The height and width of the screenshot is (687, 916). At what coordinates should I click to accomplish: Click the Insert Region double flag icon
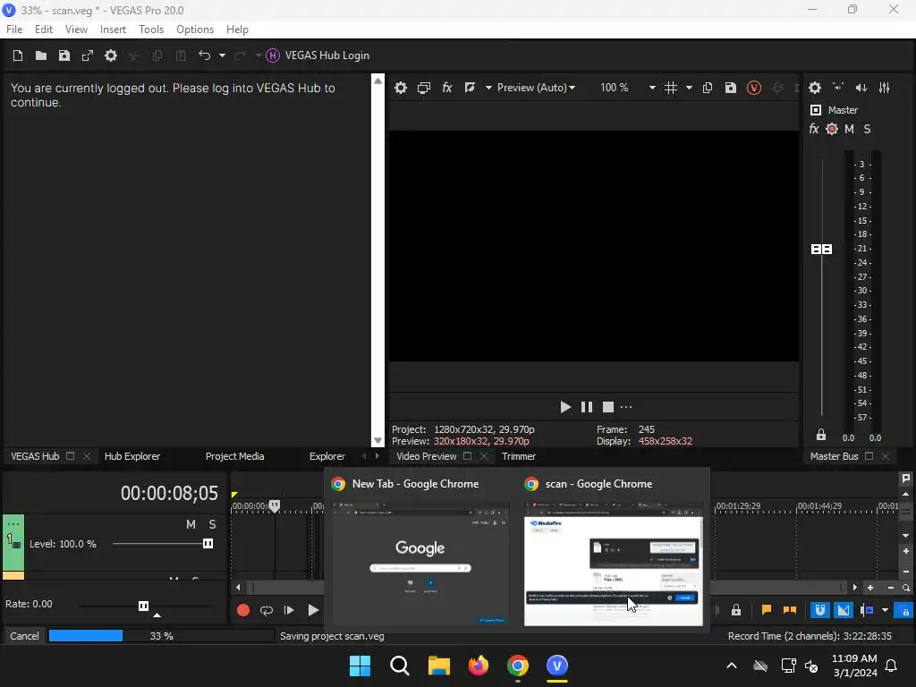tap(790, 610)
